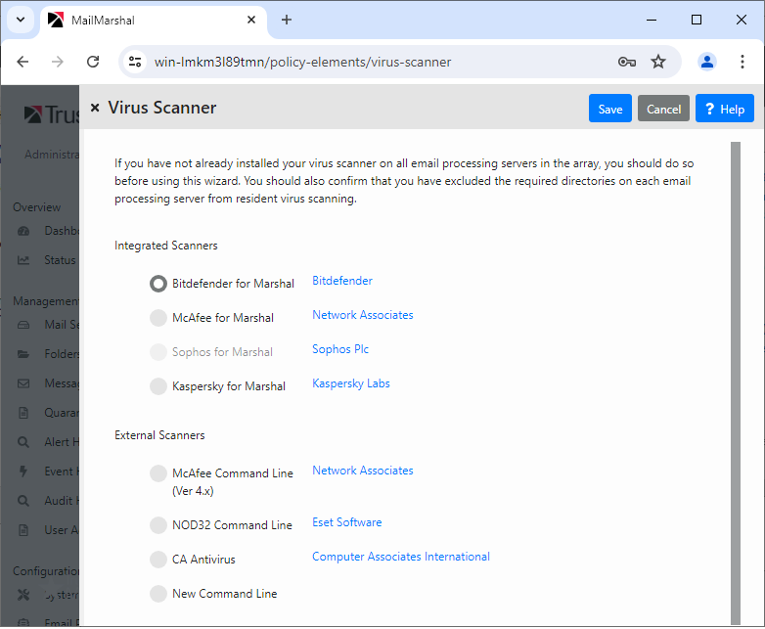Close the Virus Scanner panel with X icon
This screenshot has width=765, height=629.
(x=95, y=109)
